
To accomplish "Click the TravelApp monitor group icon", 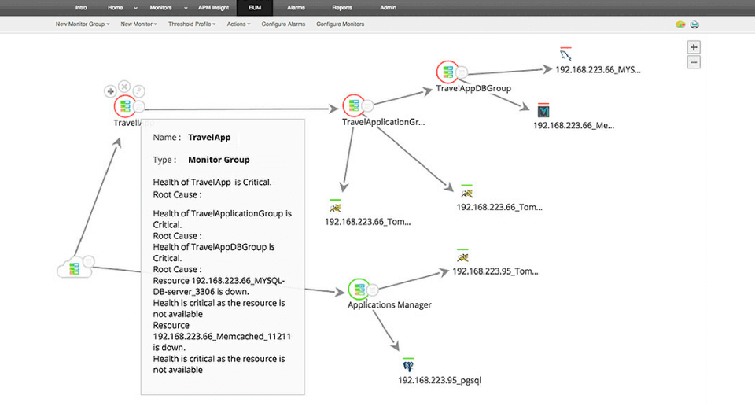I will (x=125, y=106).
